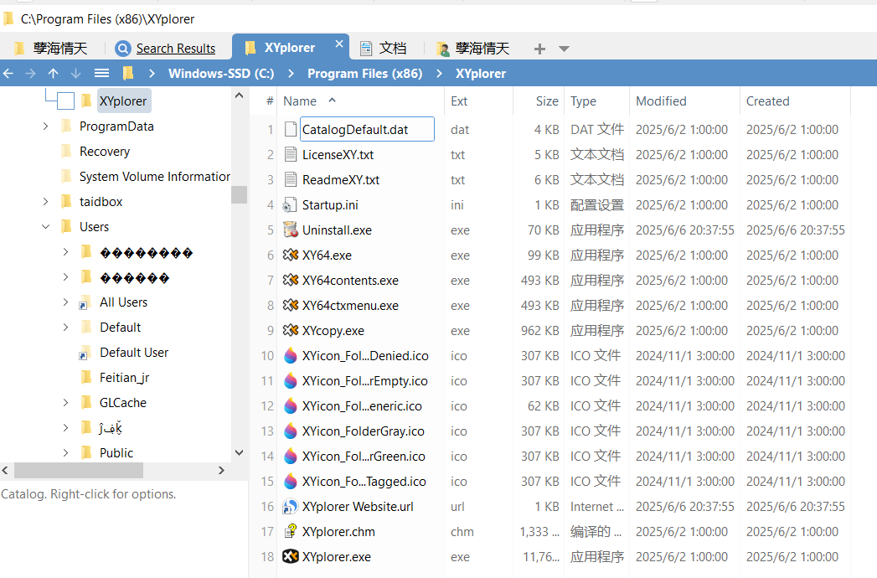Open the tab list dropdown arrow
Image resolution: width=877 pixels, height=578 pixels.
[564, 49]
